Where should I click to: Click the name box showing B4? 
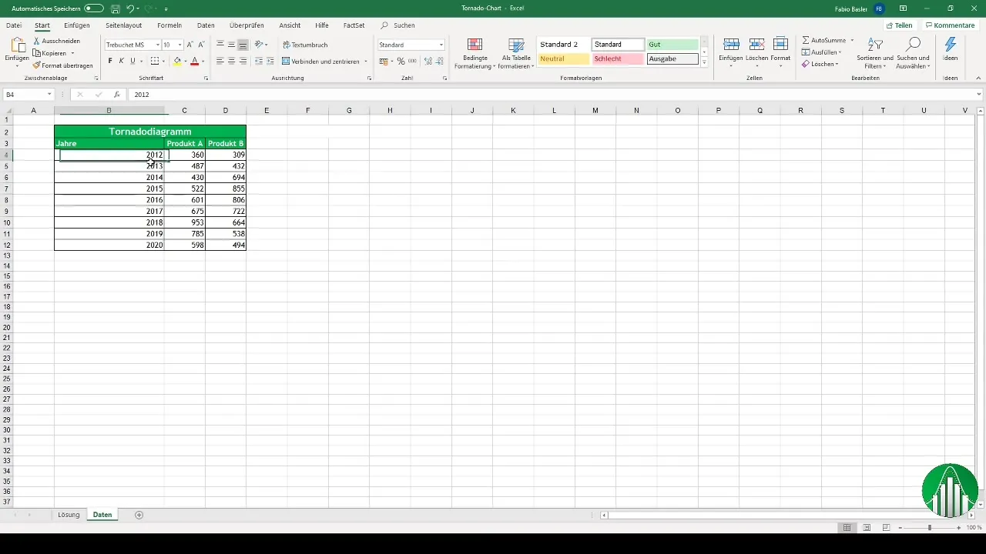(29, 95)
